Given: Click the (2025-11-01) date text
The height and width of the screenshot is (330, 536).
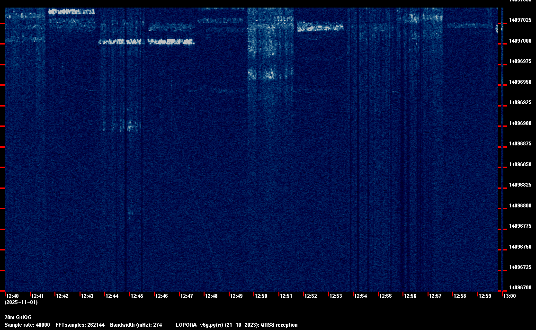Looking at the screenshot, I should 21,302.
